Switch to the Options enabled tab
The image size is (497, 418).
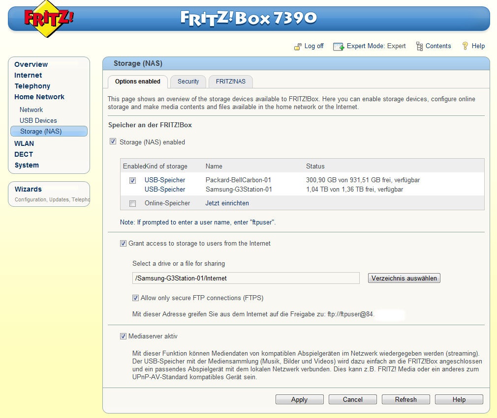click(138, 82)
